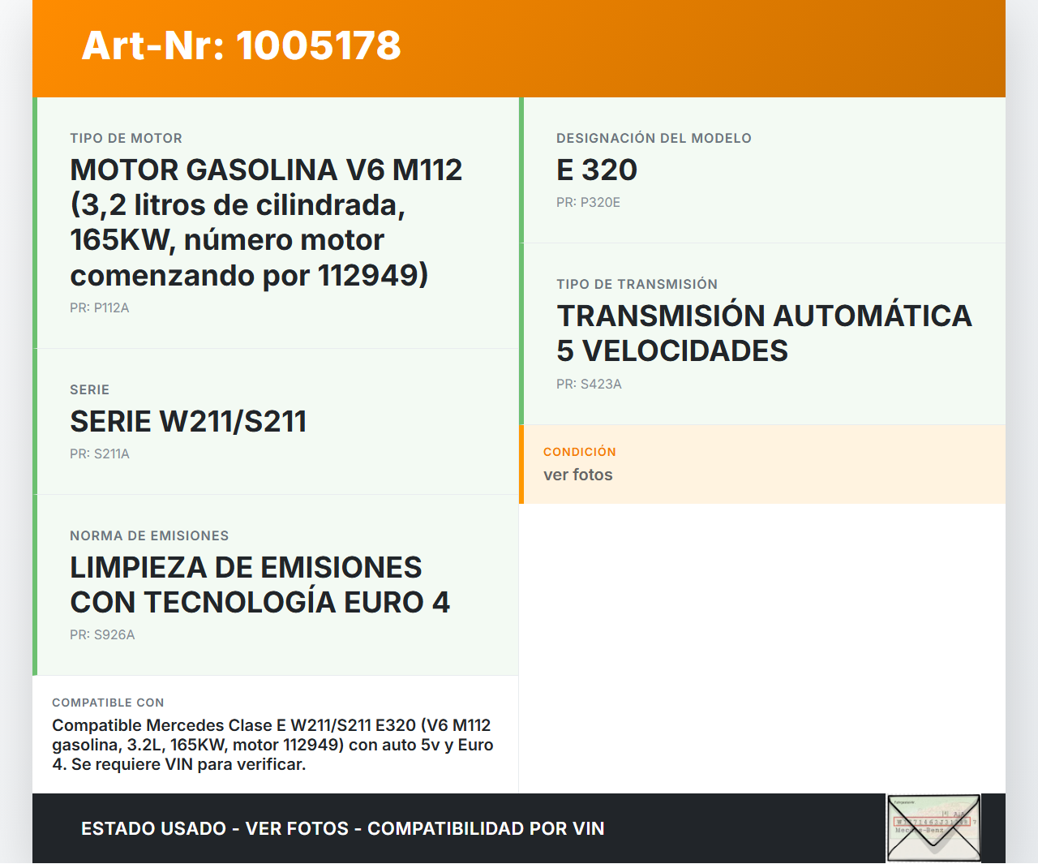The height and width of the screenshot is (864, 1038).
Task: Click the Art-Nr: 1005178 header title
Action: [x=241, y=45]
